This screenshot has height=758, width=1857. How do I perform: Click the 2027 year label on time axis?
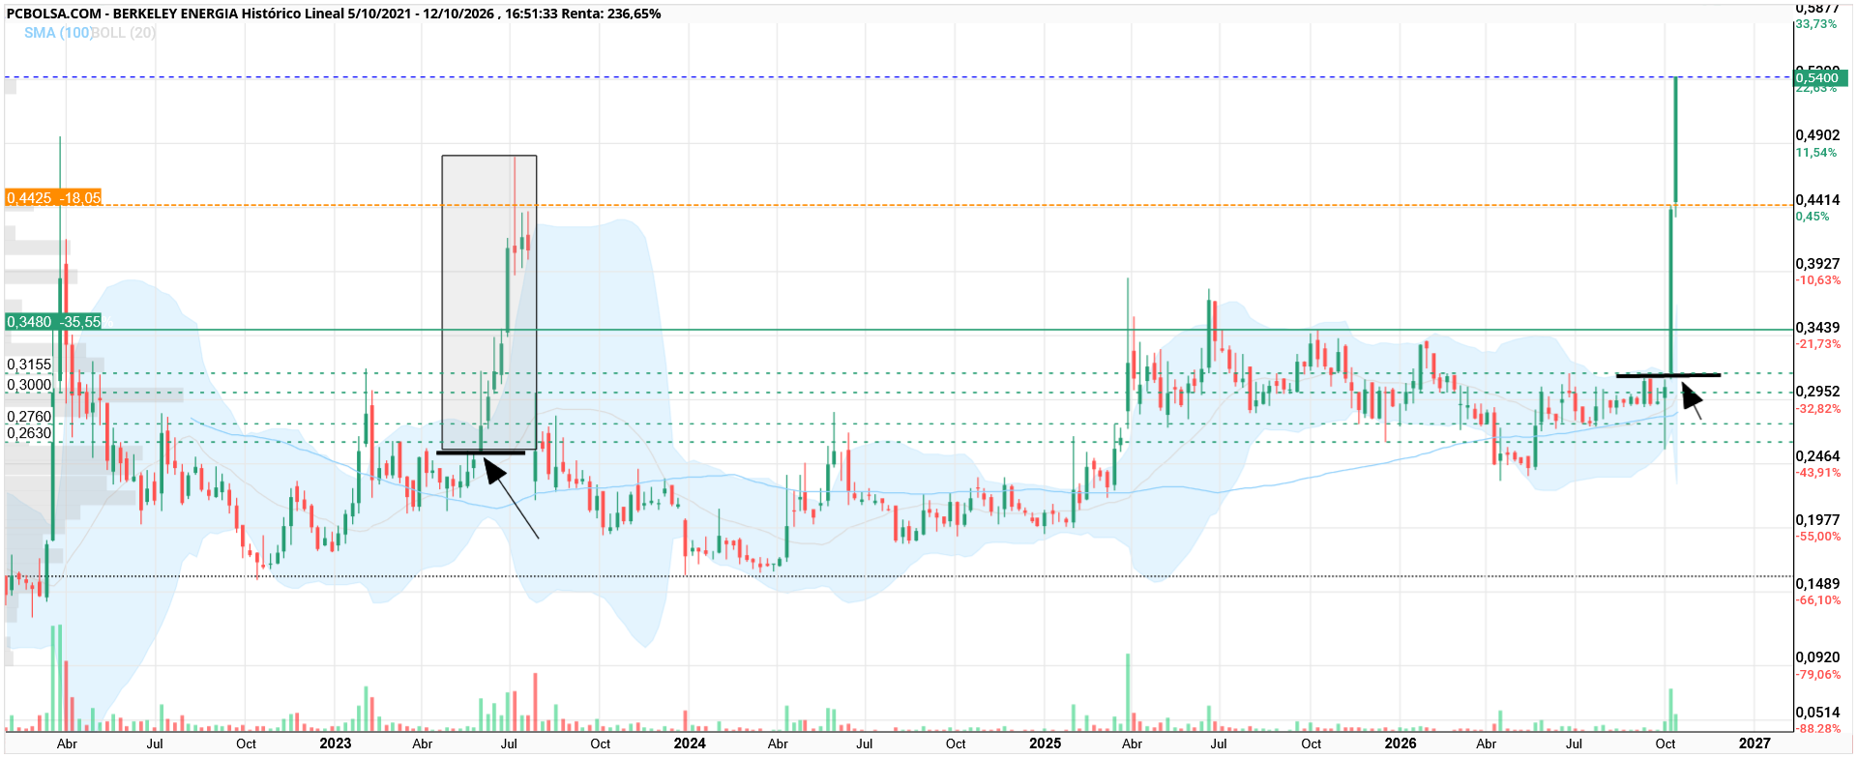(x=1754, y=743)
